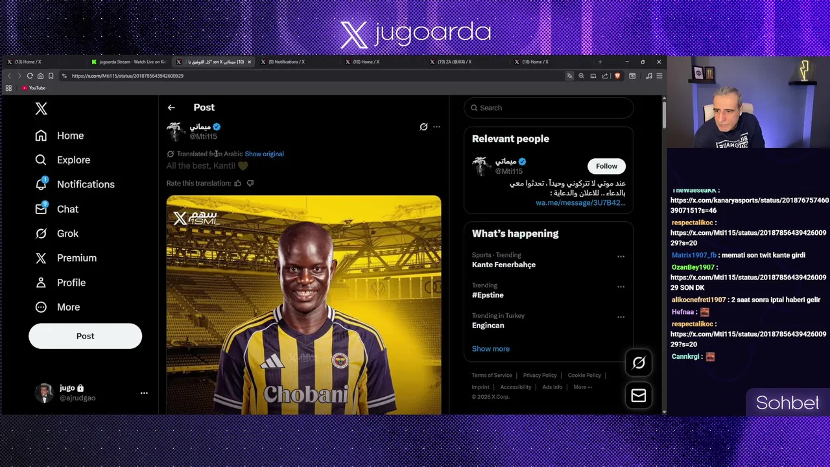Click Show original translation link
The width and height of the screenshot is (830, 467).
264,154
